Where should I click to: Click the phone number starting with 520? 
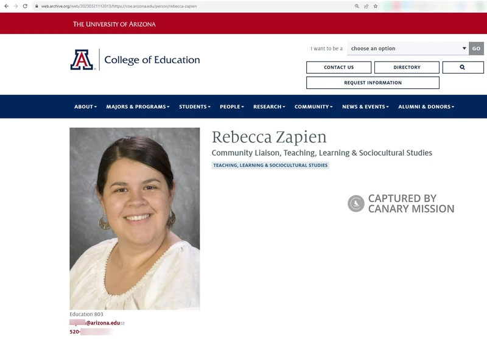pyautogui.click(x=91, y=332)
